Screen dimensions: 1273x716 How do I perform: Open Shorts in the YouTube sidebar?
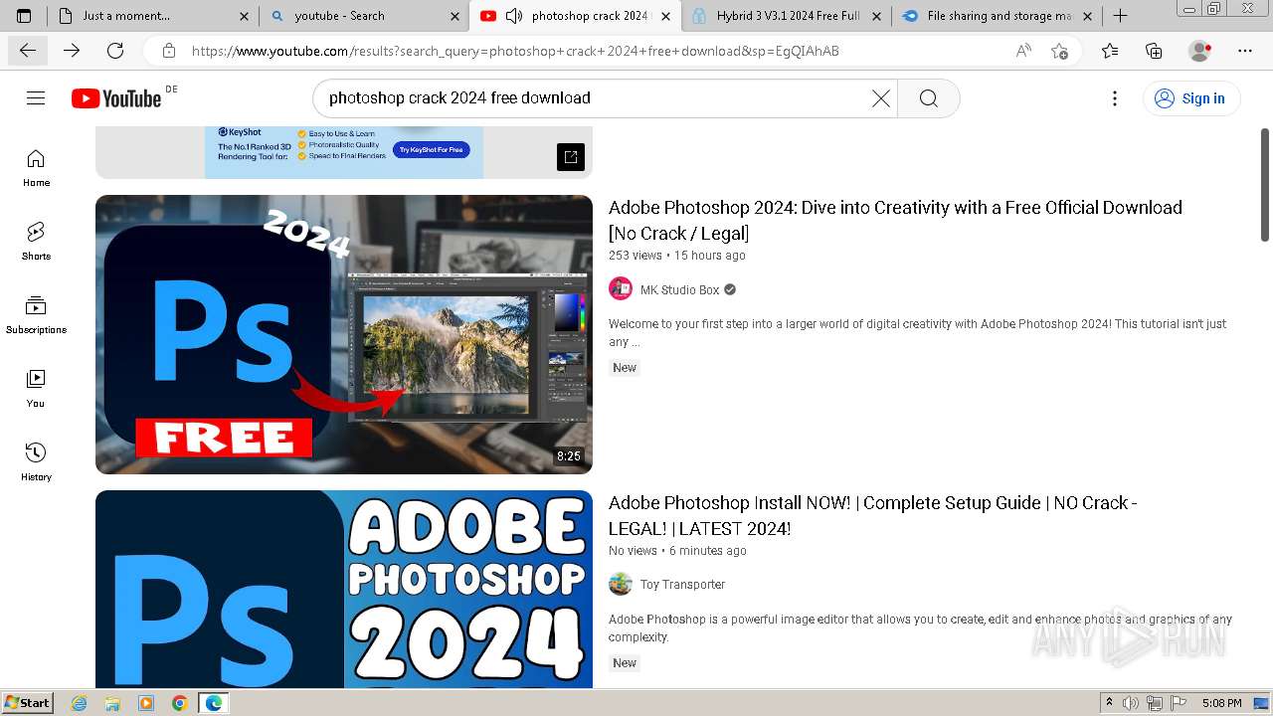coord(36,242)
